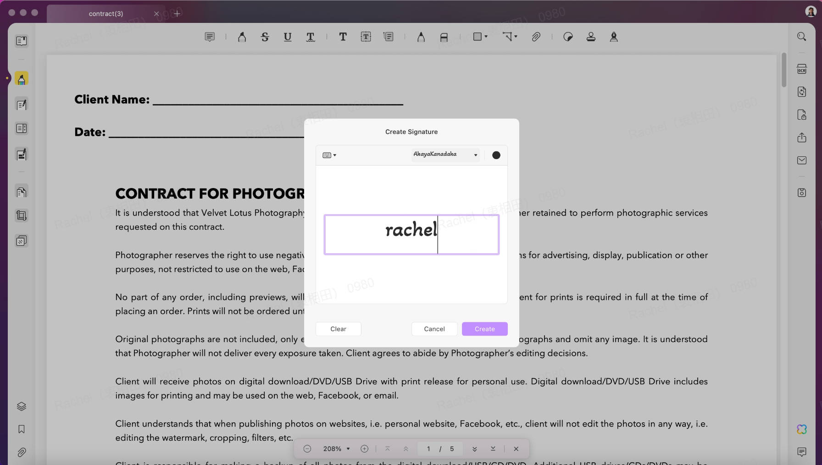The image size is (822, 465).
Task: Open the crop pages icon
Action: (x=22, y=216)
